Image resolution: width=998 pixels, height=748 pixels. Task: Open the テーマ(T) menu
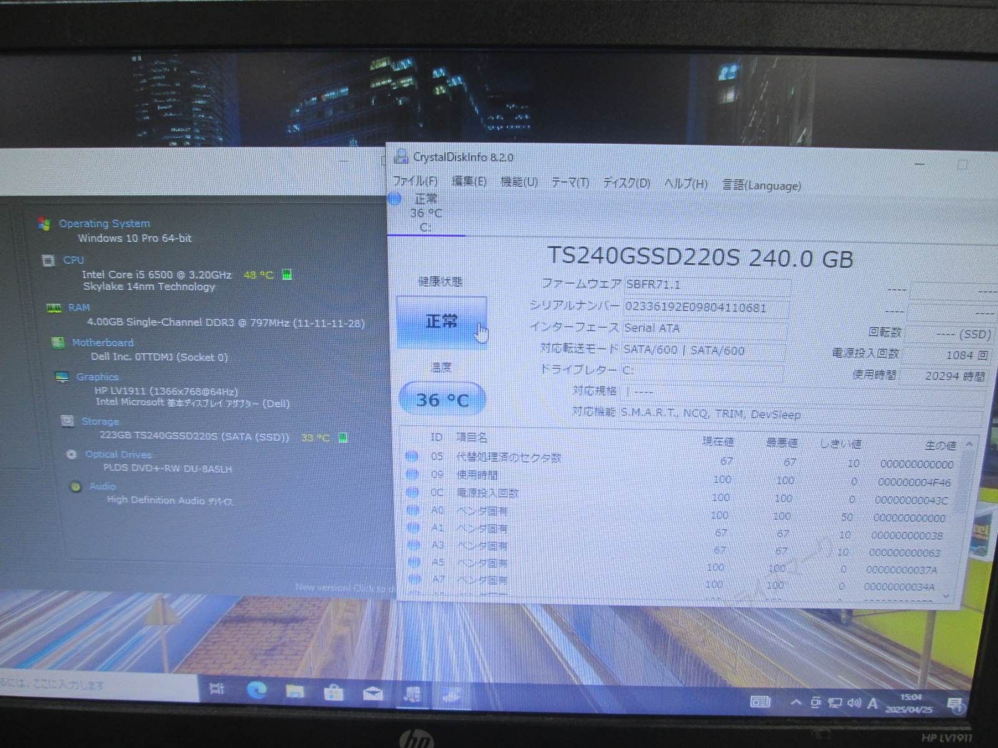pos(569,183)
